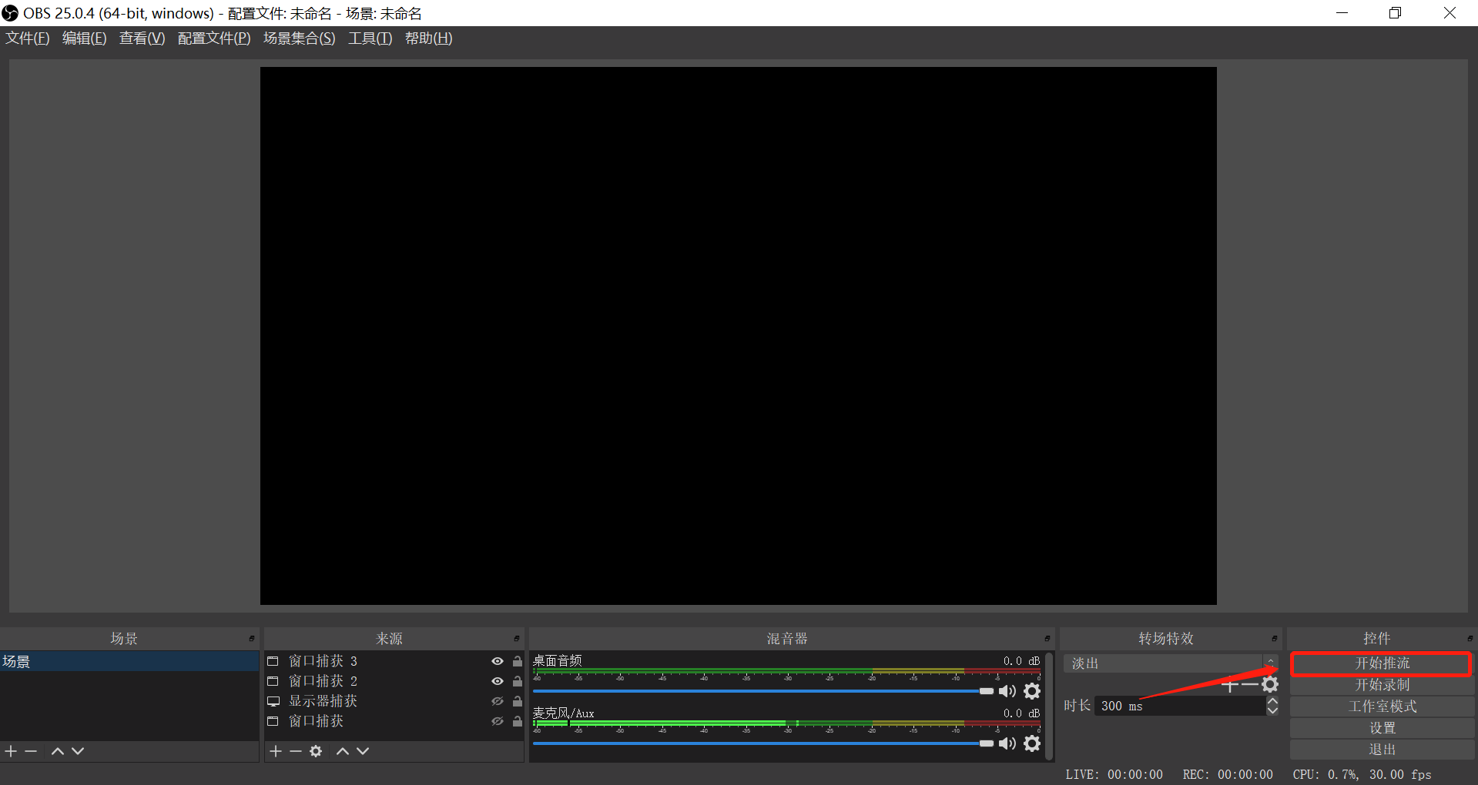The image size is (1478, 785).
Task: Click the 开始推流 button
Action: [1382, 663]
